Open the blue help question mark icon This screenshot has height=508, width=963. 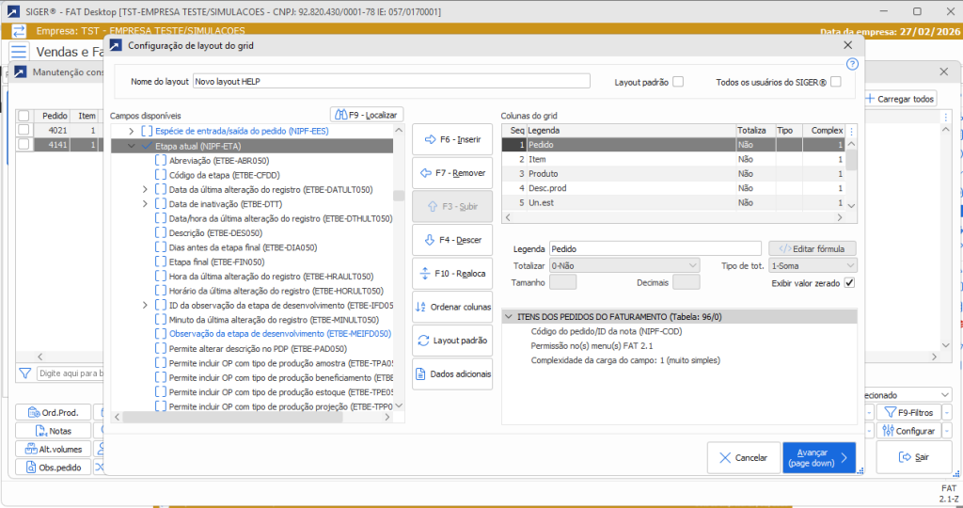tap(852, 64)
